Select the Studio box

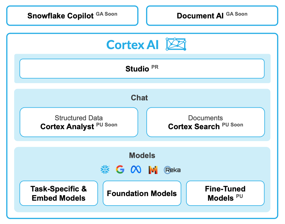click(142, 68)
